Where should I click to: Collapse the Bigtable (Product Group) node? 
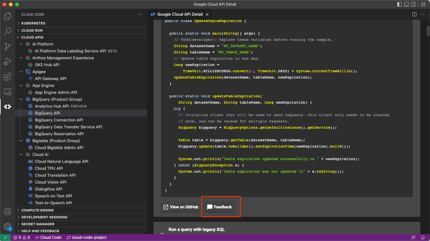point(21,141)
